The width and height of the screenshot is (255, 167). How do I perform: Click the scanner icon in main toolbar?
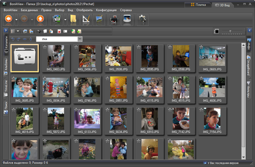127,20
